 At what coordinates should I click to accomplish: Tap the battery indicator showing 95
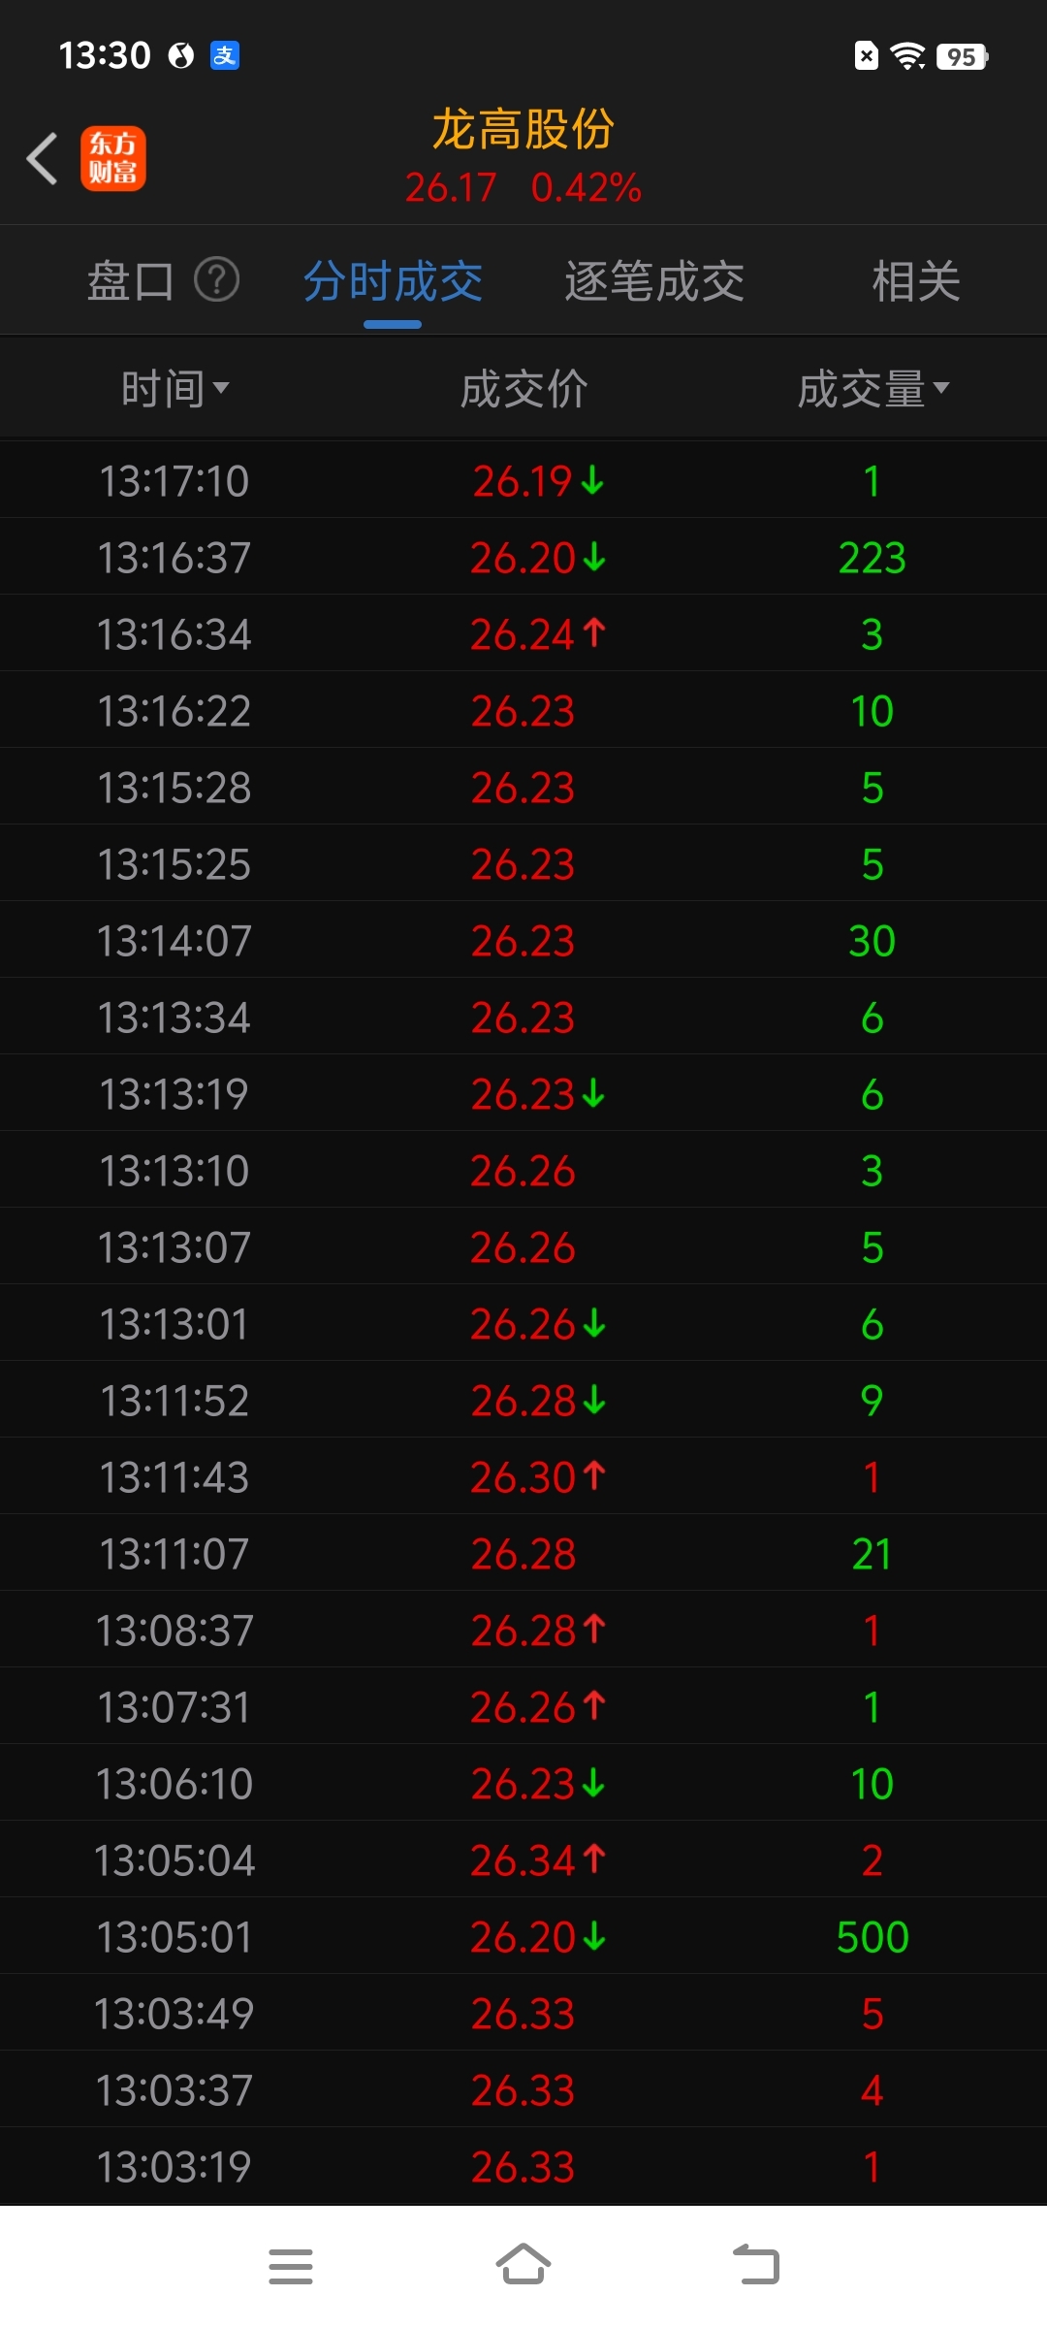[x=962, y=56]
